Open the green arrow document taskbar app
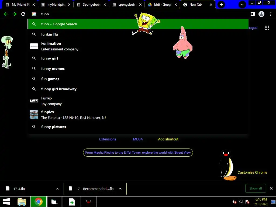276x207 pixels. point(72,202)
